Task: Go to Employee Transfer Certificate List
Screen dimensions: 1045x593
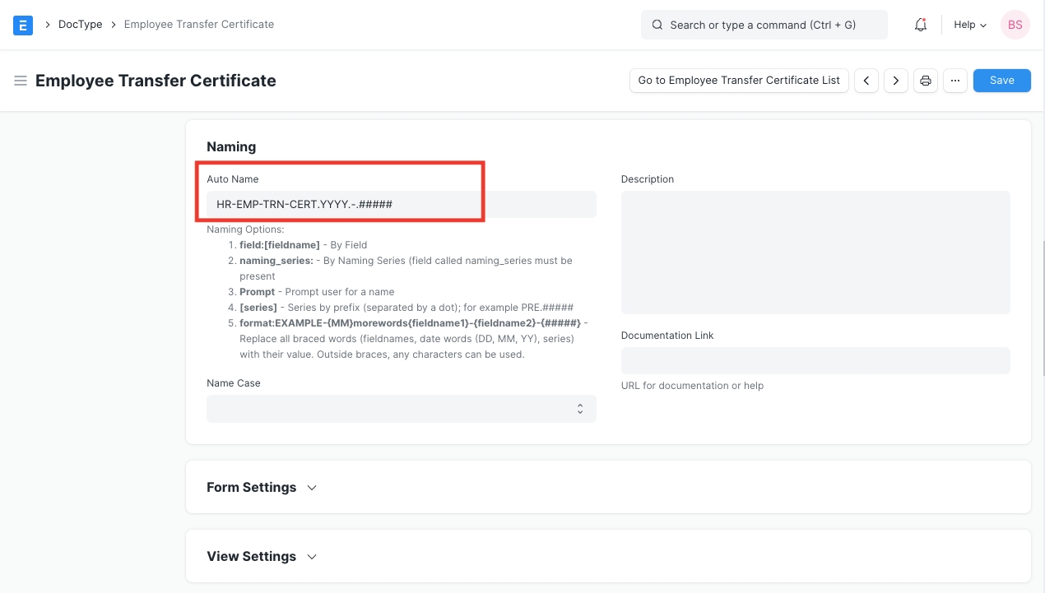Action: (x=739, y=81)
